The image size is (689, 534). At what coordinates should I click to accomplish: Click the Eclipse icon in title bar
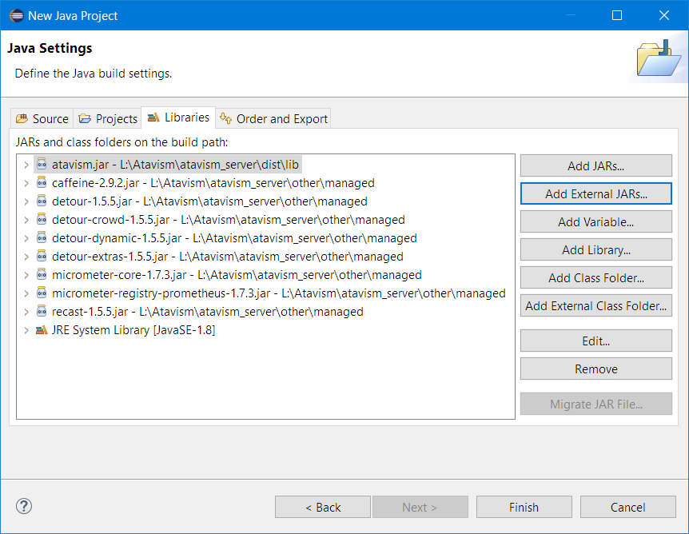tap(15, 15)
